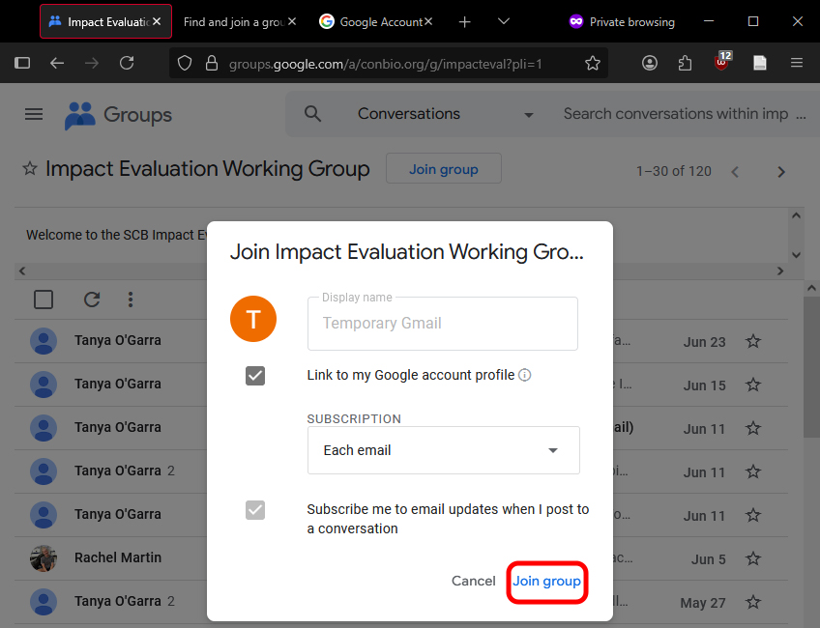This screenshot has width=820, height=628.
Task: Toggle Link to my Google account profile checkbox
Action: [255, 375]
